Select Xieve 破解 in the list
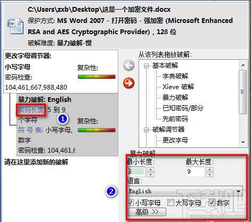Screen dimensions: 251x222 pos(178,87)
